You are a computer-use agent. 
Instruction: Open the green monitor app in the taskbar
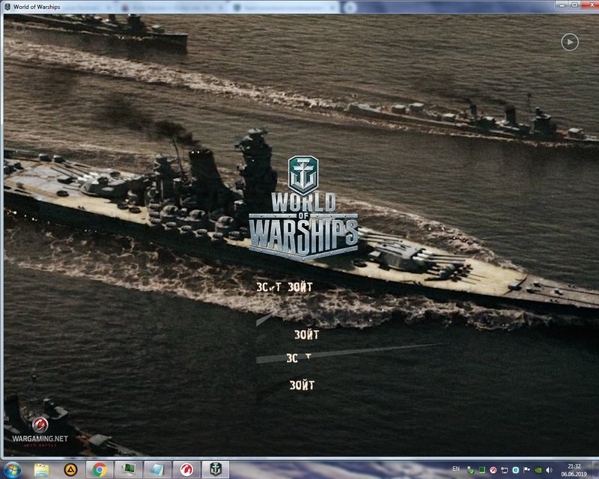pyautogui.click(x=129, y=469)
